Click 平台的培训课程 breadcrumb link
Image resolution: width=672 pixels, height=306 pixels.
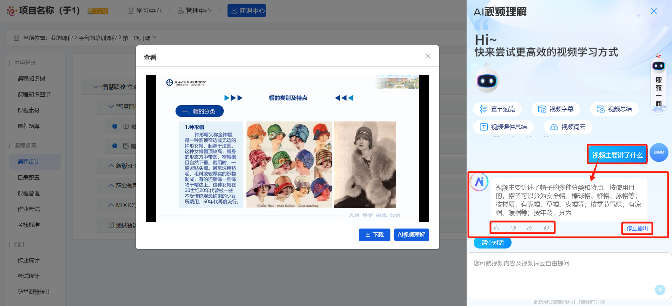(98, 38)
